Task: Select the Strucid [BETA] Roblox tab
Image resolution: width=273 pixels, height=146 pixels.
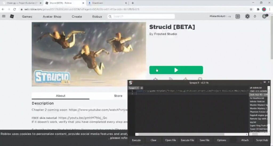Action: coord(65,3)
